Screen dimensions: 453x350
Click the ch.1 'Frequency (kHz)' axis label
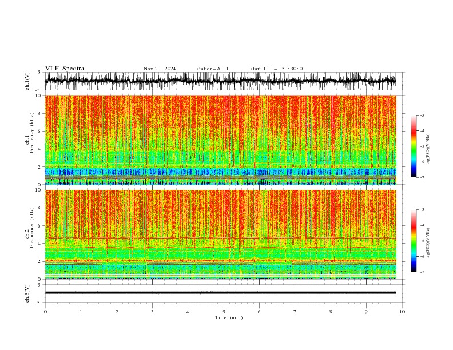pos(32,133)
